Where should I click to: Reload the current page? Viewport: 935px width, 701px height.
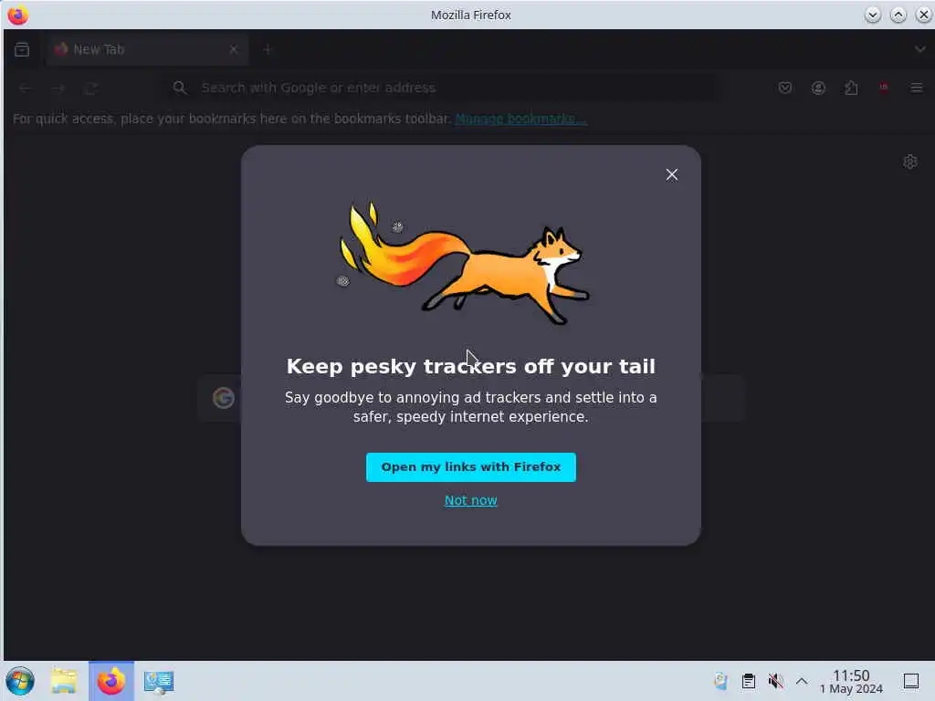tap(91, 89)
